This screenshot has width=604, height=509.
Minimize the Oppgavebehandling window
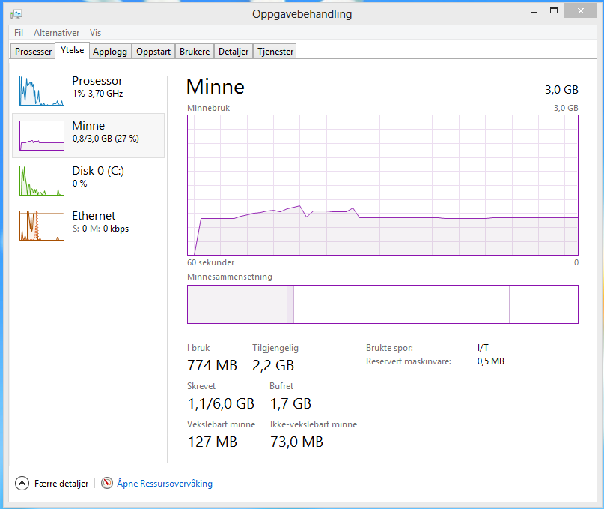click(534, 11)
